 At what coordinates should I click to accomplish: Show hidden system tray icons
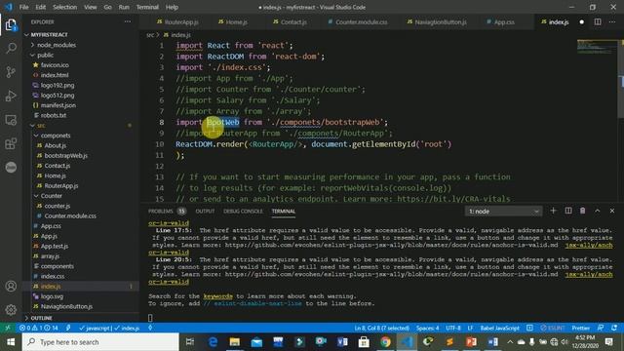[510, 342]
